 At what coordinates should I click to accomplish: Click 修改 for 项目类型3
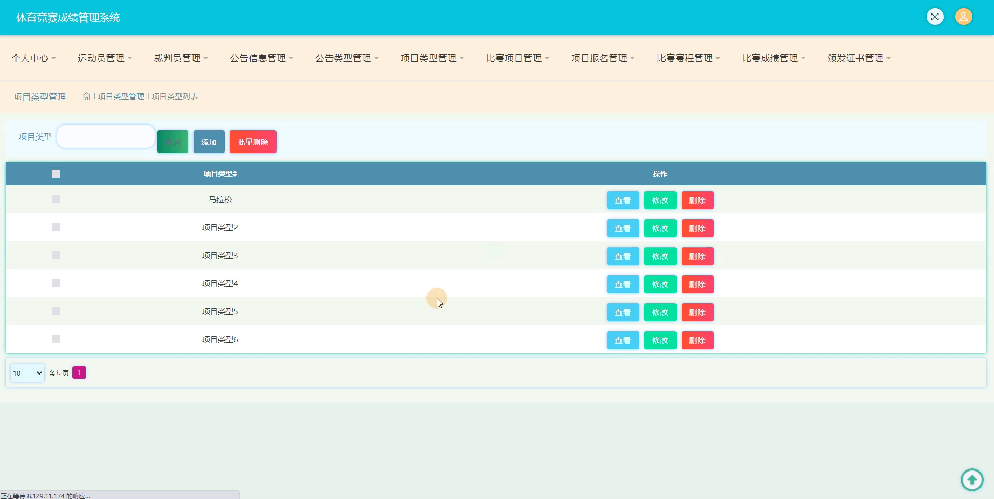pyautogui.click(x=660, y=256)
